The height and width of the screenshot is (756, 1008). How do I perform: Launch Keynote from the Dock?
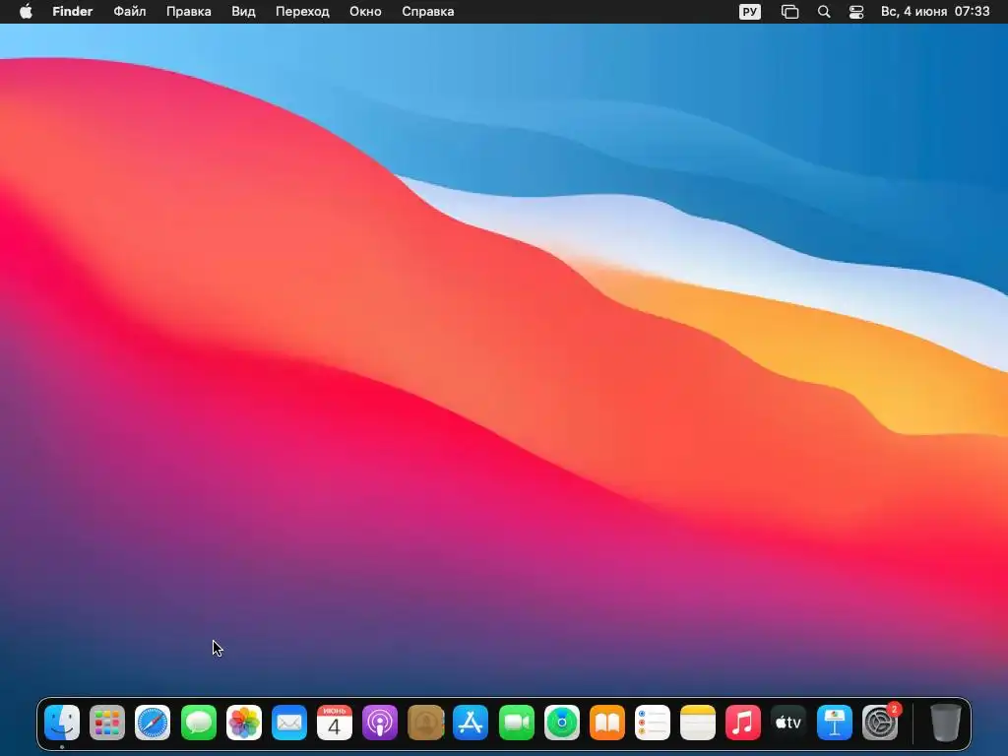coord(835,723)
